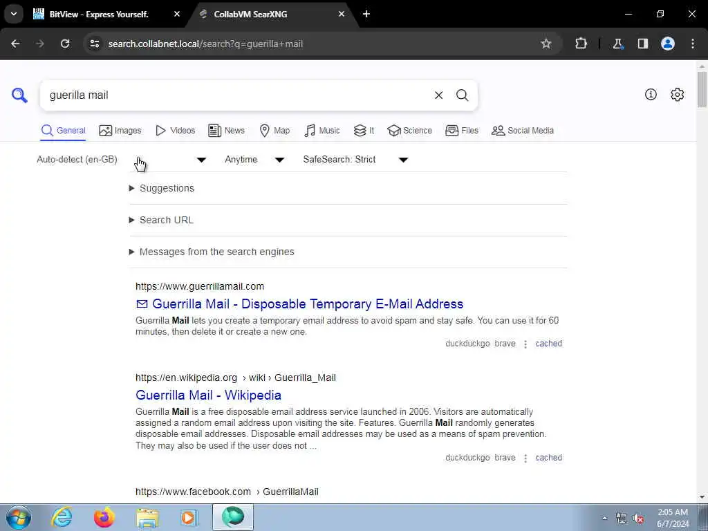Select the Videos search category

click(x=175, y=131)
